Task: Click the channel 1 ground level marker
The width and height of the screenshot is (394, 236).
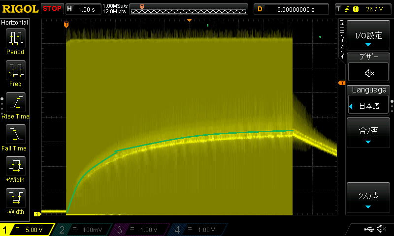Action: click(37, 214)
